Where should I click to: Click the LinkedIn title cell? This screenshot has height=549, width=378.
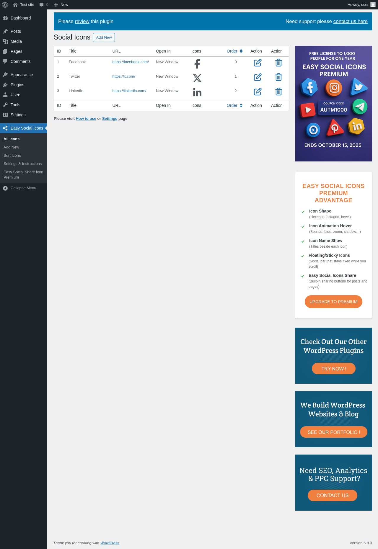click(x=76, y=91)
